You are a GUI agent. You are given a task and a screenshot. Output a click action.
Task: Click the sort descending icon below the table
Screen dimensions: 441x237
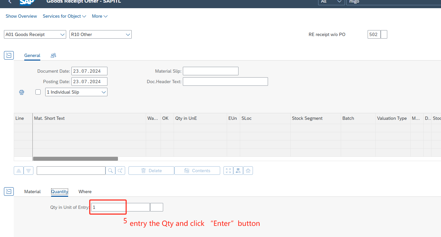[x=29, y=171]
